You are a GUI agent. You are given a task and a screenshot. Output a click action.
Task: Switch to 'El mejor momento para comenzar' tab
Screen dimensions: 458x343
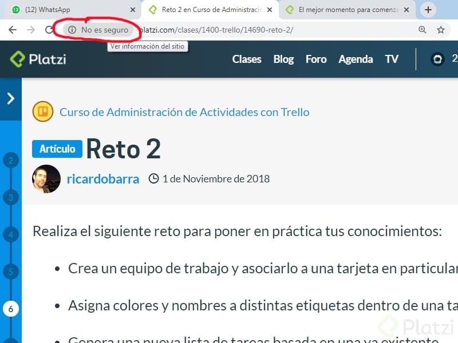pos(348,10)
